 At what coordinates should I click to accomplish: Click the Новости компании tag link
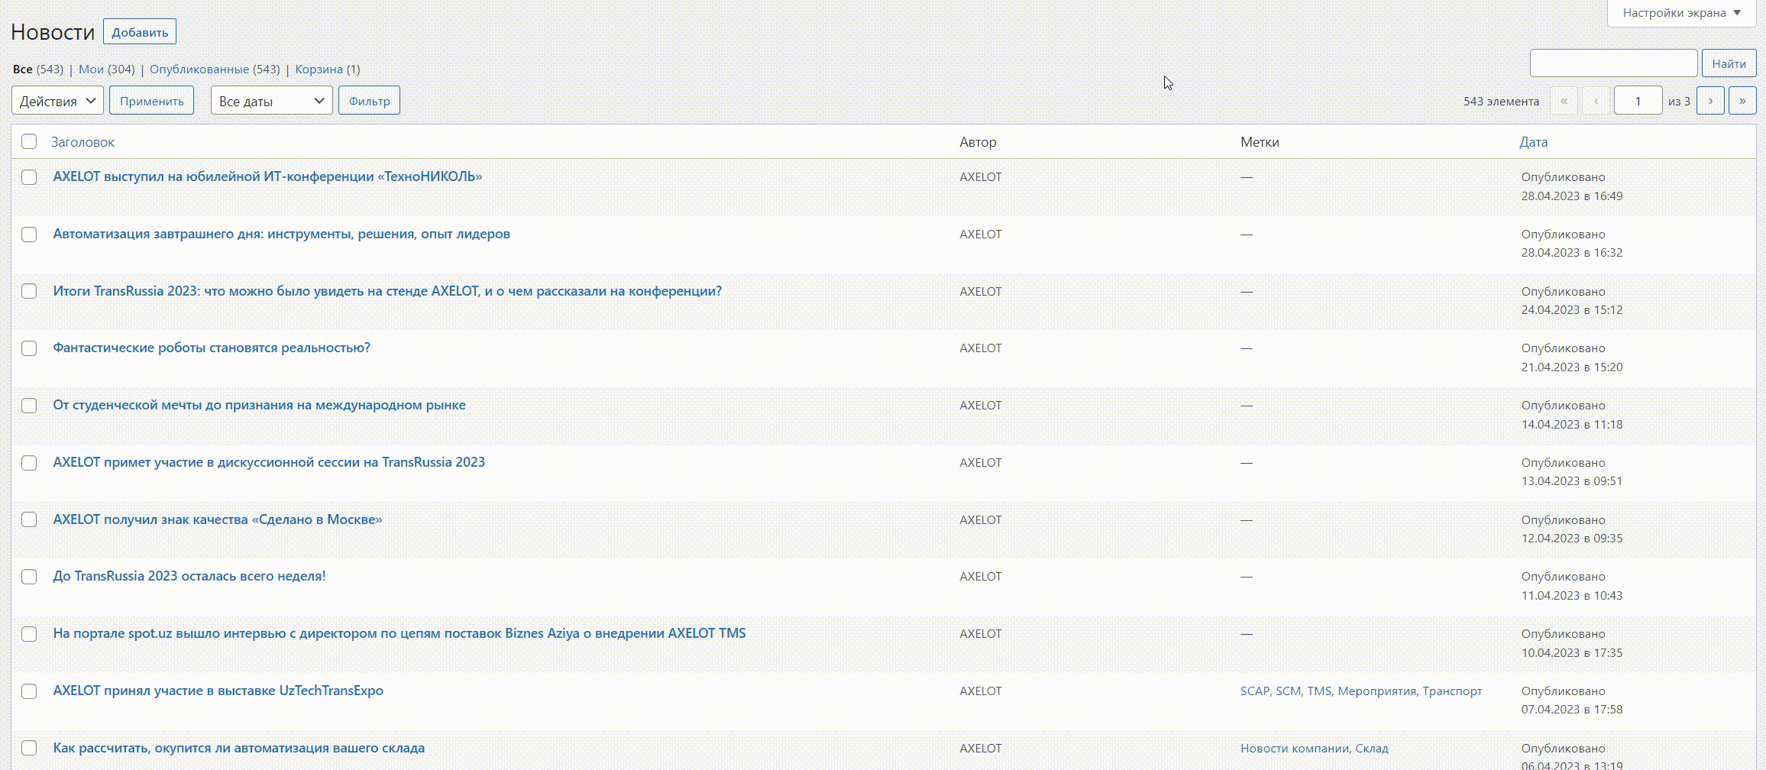tap(1295, 748)
